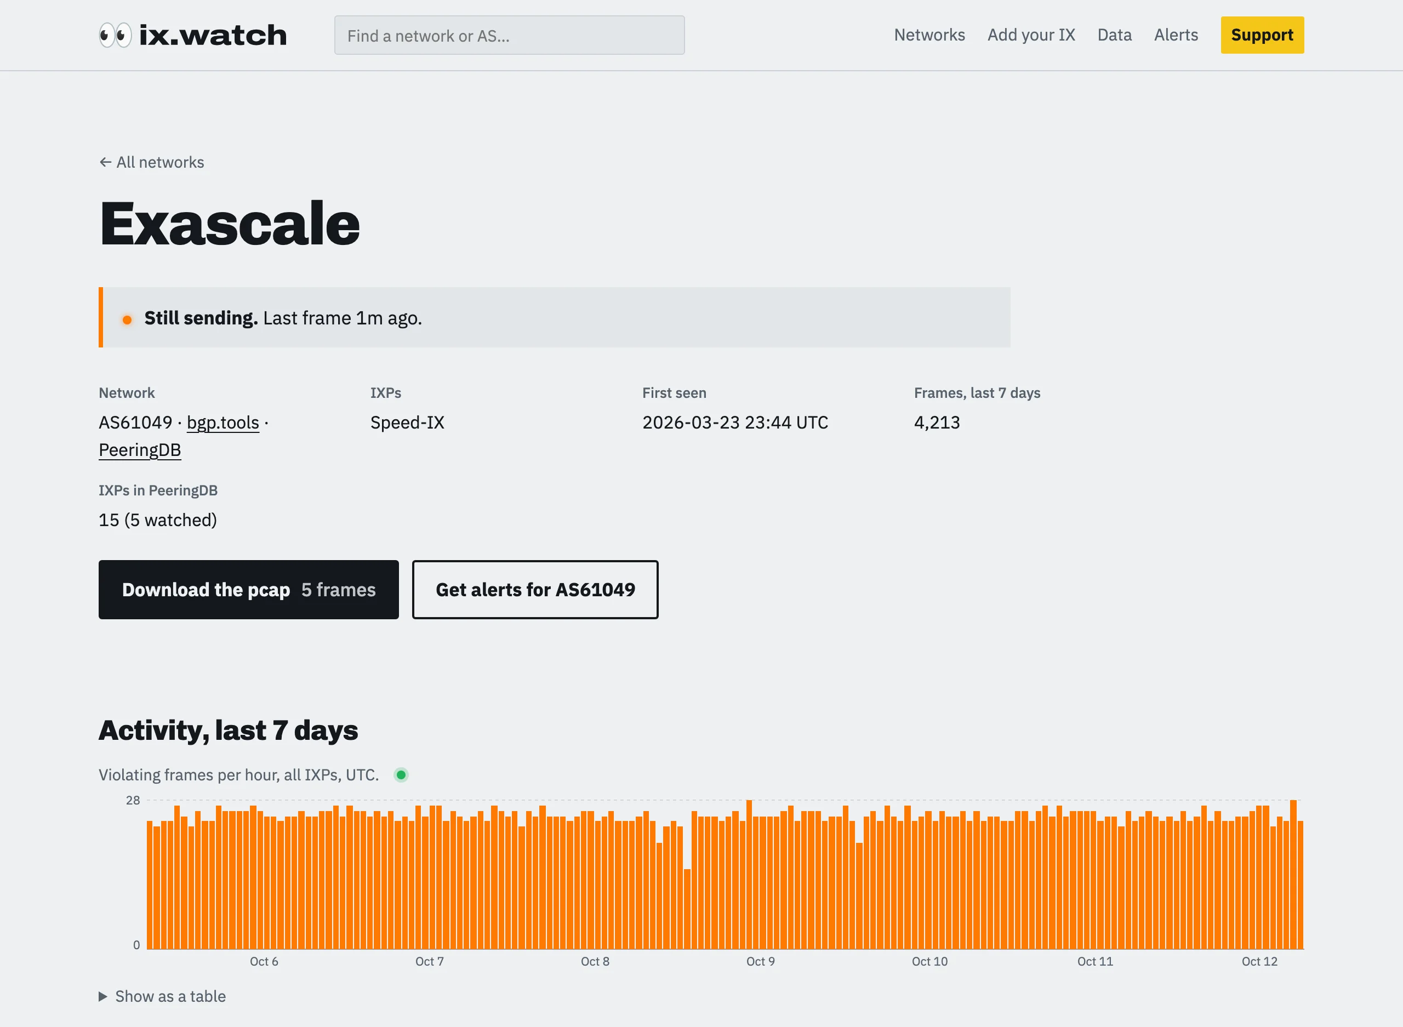Open the Alerts nav link
Image resolution: width=1403 pixels, height=1027 pixels.
[1176, 35]
